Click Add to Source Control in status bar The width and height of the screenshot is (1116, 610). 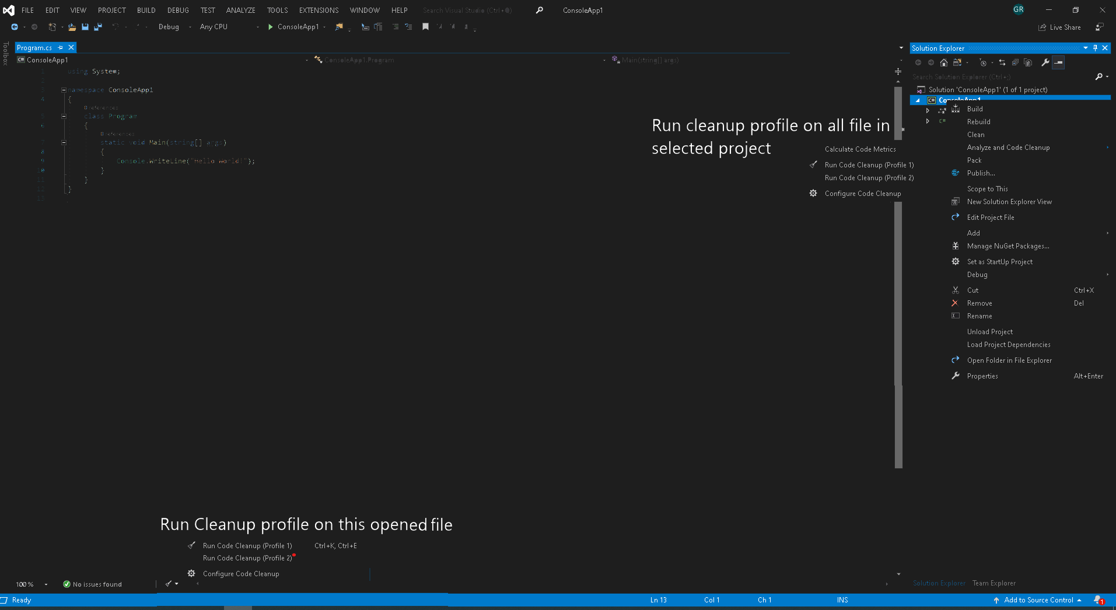point(1038,600)
